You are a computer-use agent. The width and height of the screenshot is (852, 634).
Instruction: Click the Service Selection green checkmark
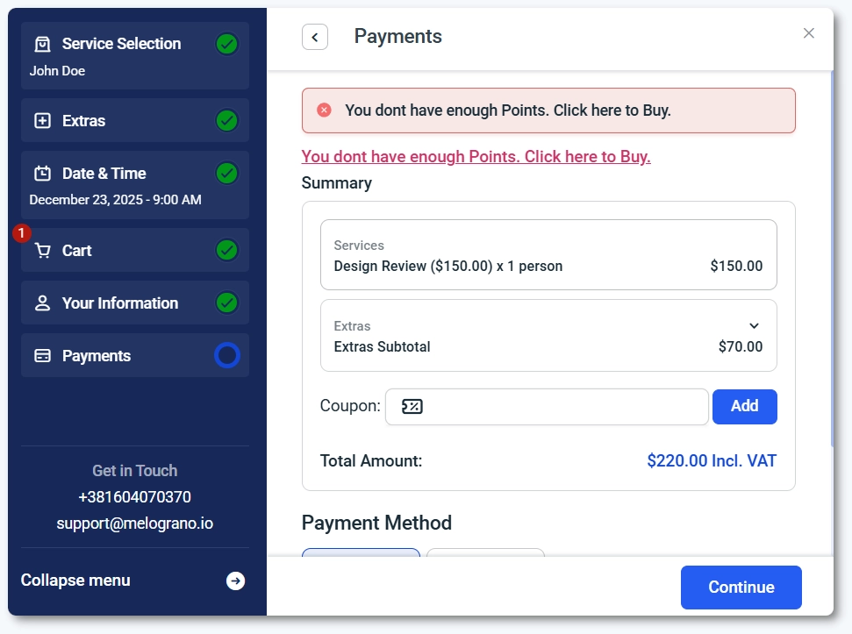(x=227, y=44)
